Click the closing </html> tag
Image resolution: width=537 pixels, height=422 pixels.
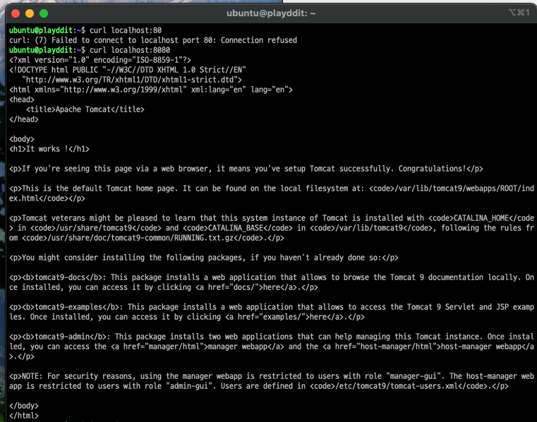[24, 416]
